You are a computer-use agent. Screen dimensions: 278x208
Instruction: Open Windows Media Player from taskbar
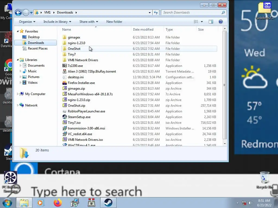(x=40, y=203)
